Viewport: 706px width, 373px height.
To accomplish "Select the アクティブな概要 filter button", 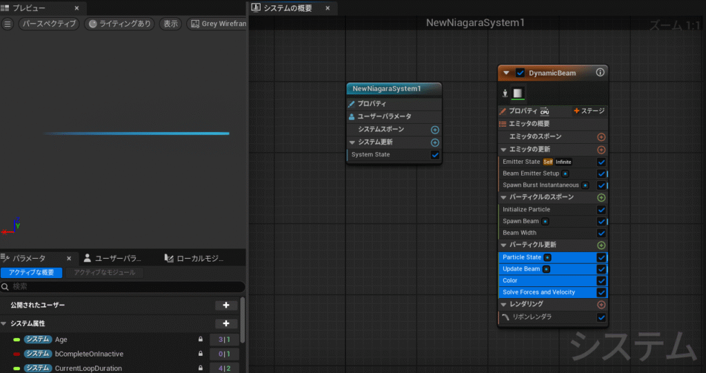I will pos(32,273).
